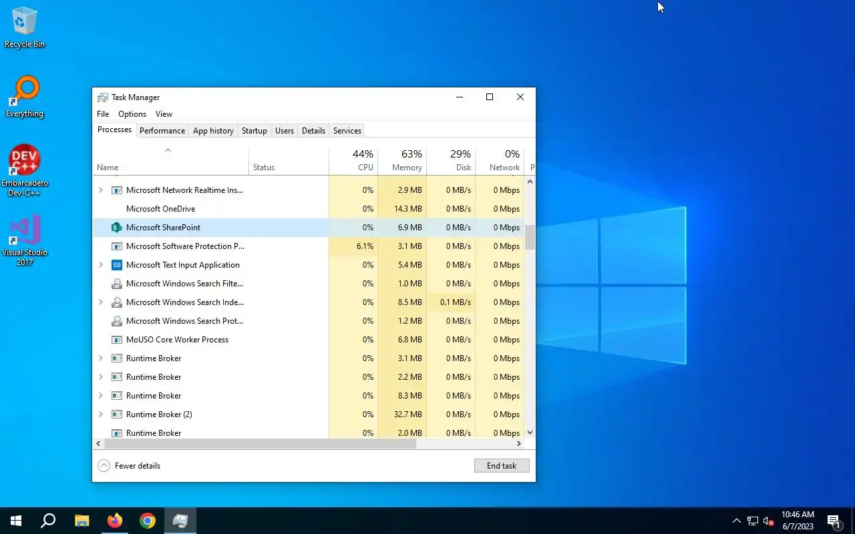Expand Microsoft Network Realtime Inspection process
Viewport: 855px width, 534px height.
[x=101, y=190]
